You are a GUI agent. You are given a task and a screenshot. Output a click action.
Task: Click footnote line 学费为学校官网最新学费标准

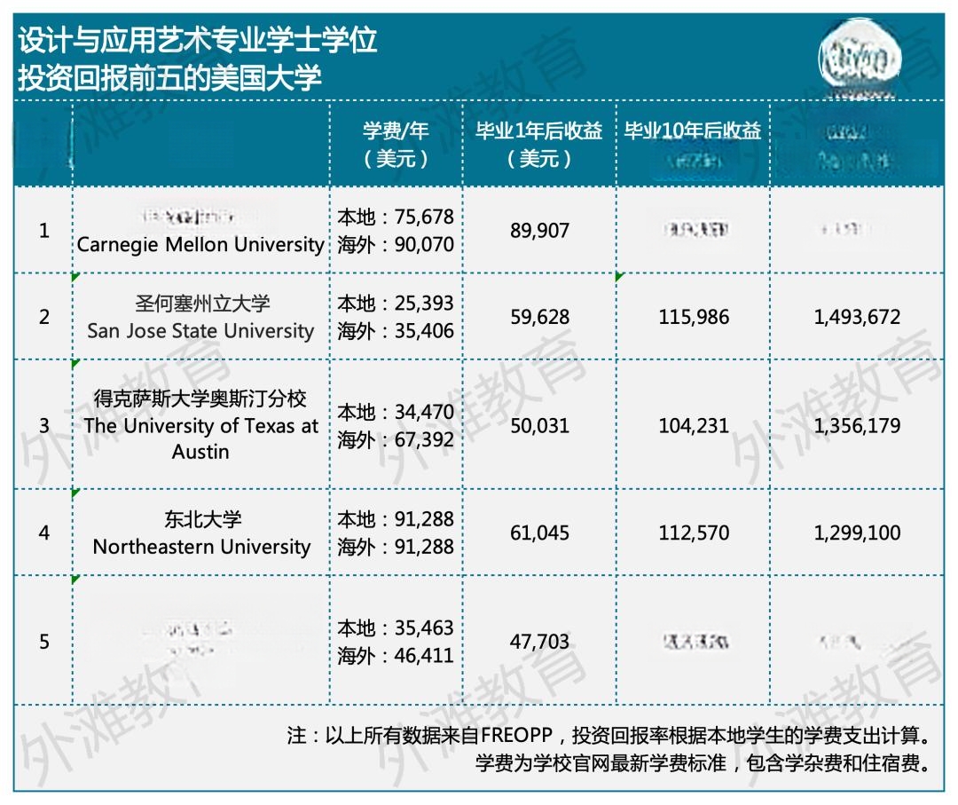pos(703,762)
